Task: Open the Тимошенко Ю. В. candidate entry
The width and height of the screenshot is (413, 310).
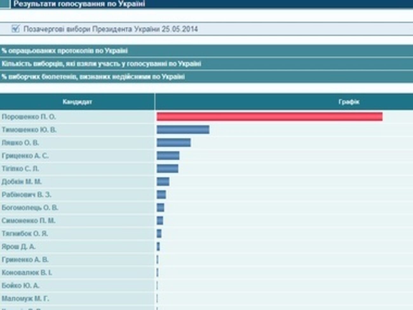Action: pyautogui.click(x=29, y=130)
